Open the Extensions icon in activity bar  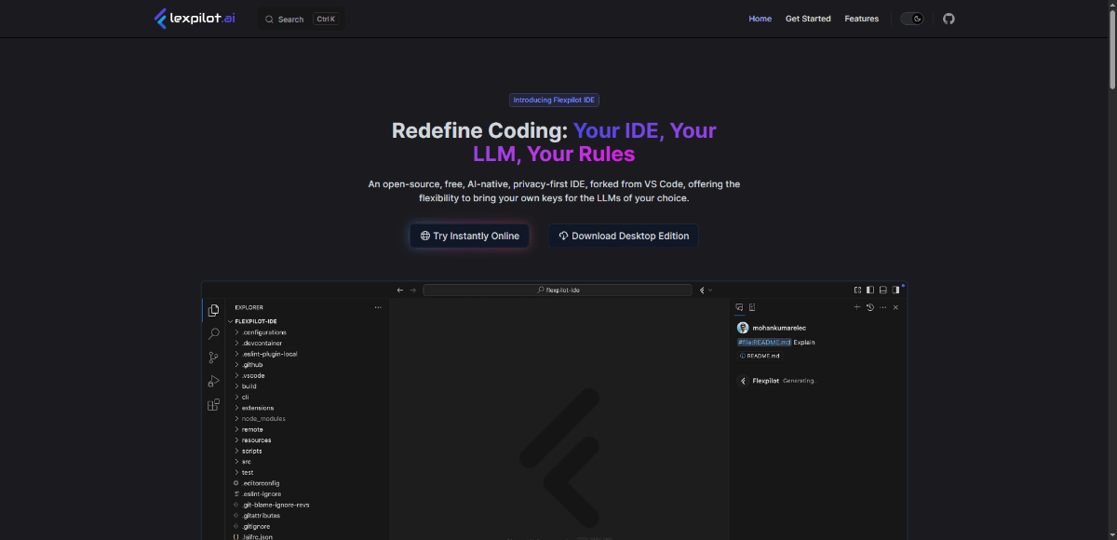point(214,405)
